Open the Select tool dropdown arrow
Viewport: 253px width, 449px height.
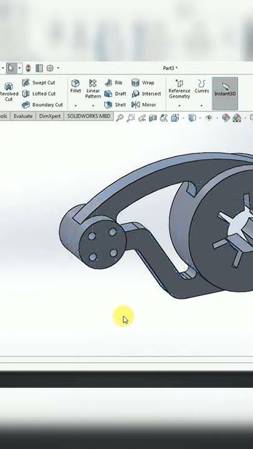coord(19,68)
